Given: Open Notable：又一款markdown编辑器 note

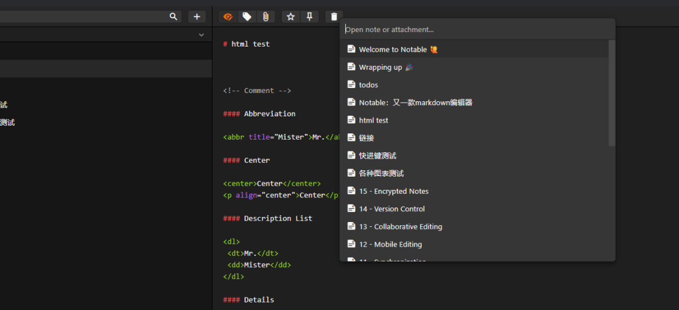Looking at the screenshot, I should [474, 102].
